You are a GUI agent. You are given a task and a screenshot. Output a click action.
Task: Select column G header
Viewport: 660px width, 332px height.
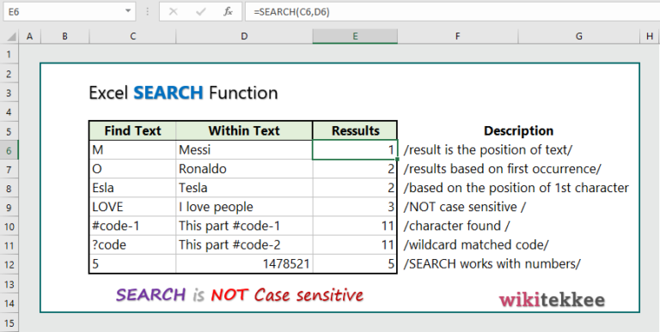(x=578, y=37)
